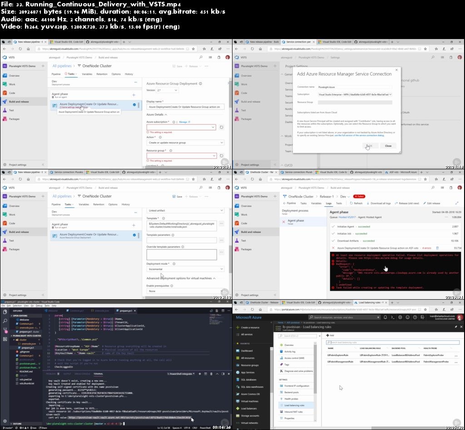Open the Deployment mode Incremental dropdown
Screen dimensions: 465x430
coord(185,269)
